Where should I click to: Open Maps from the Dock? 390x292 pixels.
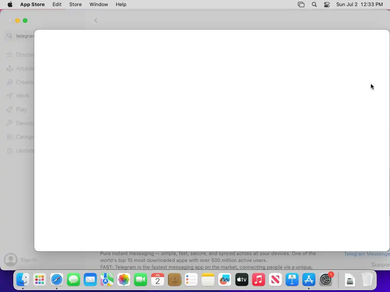coord(107,279)
